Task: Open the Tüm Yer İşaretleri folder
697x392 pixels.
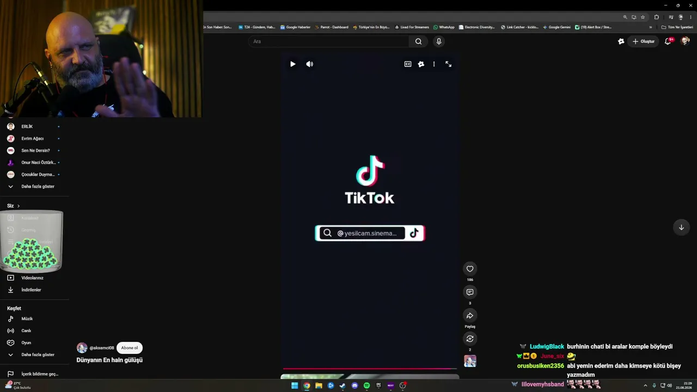Action: 677,27
